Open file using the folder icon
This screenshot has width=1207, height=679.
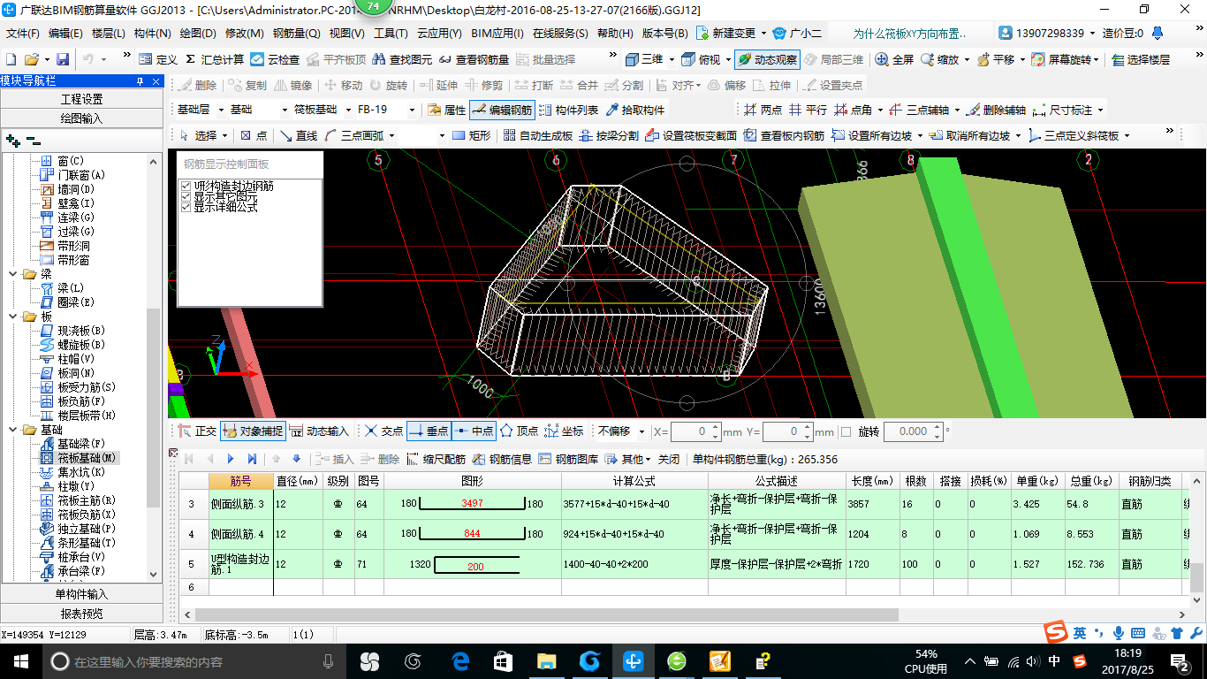pos(32,59)
